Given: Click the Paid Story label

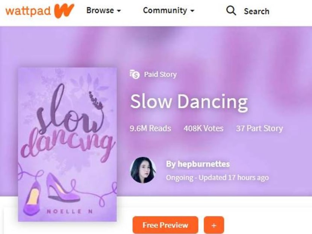Looking at the screenshot, I should (x=161, y=74).
